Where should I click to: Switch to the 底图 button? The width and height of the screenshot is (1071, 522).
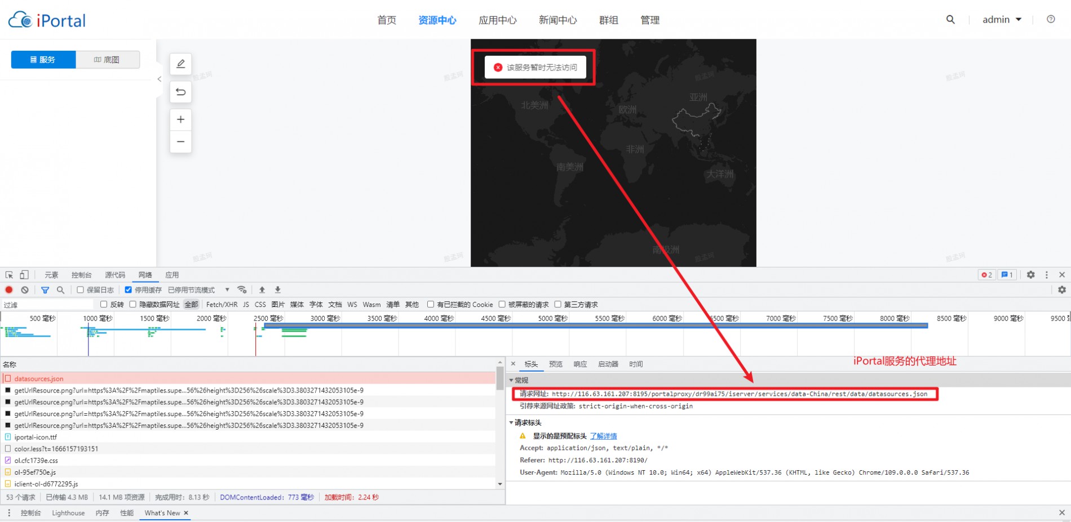click(x=107, y=60)
